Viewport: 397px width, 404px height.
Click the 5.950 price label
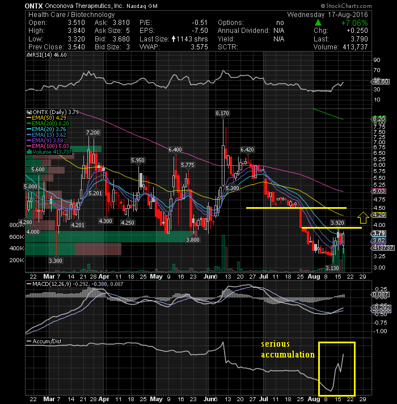138,161
